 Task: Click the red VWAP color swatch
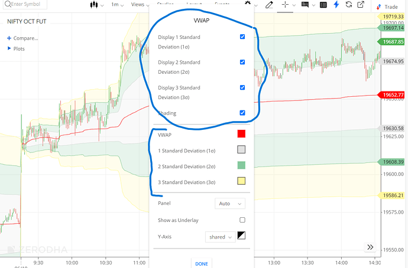[241, 134]
